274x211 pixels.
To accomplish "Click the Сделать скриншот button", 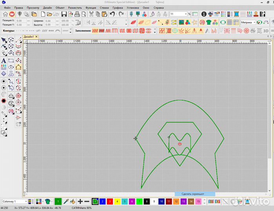I will coord(195,194).
